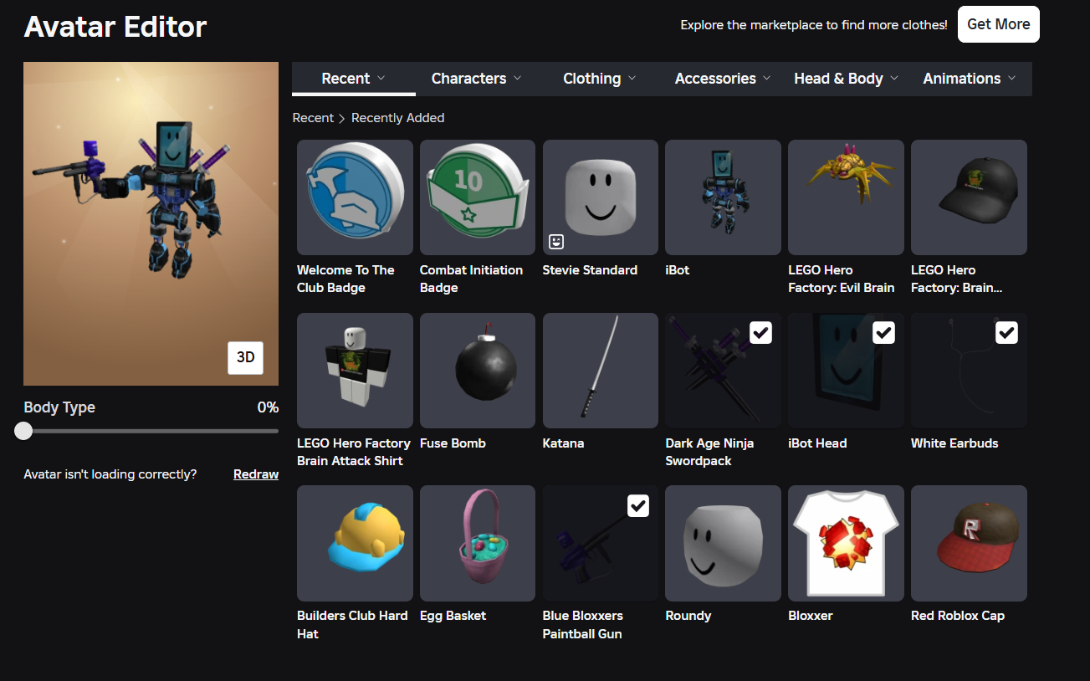
Task: Switch to the Characters tab
Action: click(x=476, y=79)
